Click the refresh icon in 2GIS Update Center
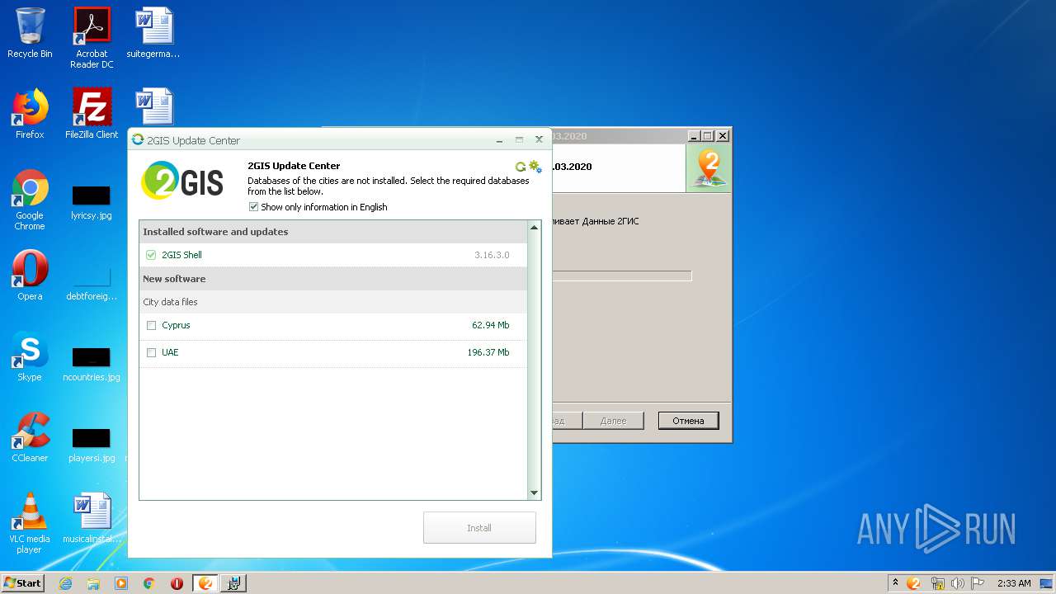 [x=521, y=167]
